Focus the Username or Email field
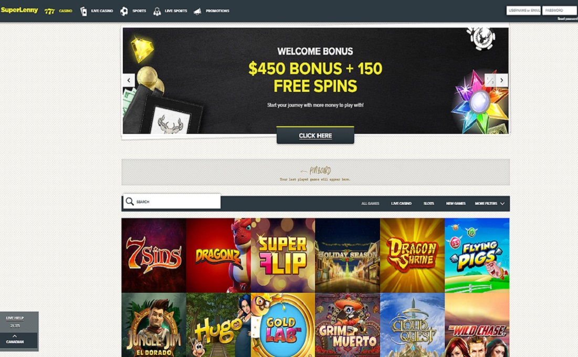This screenshot has height=357, width=578. tap(523, 10)
